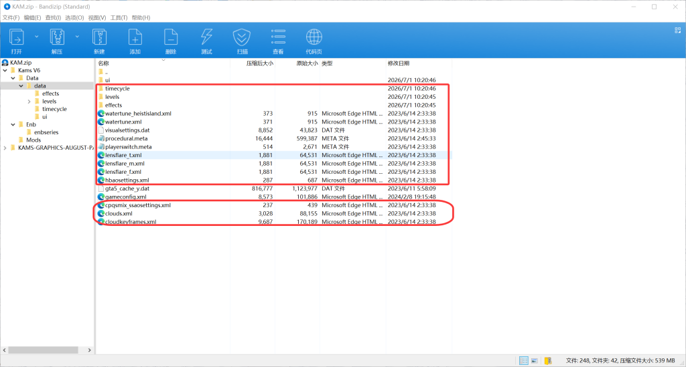Select playerswitch.meta file
This screenshot has height=367, width=686.
click(x=274, y=146)
